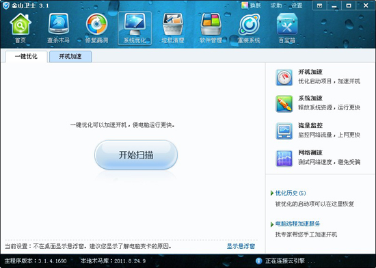This screenshot has height=268, width=376.
Task: Click the 显示悬浮窗 link
Action: [x=241, y=246]
